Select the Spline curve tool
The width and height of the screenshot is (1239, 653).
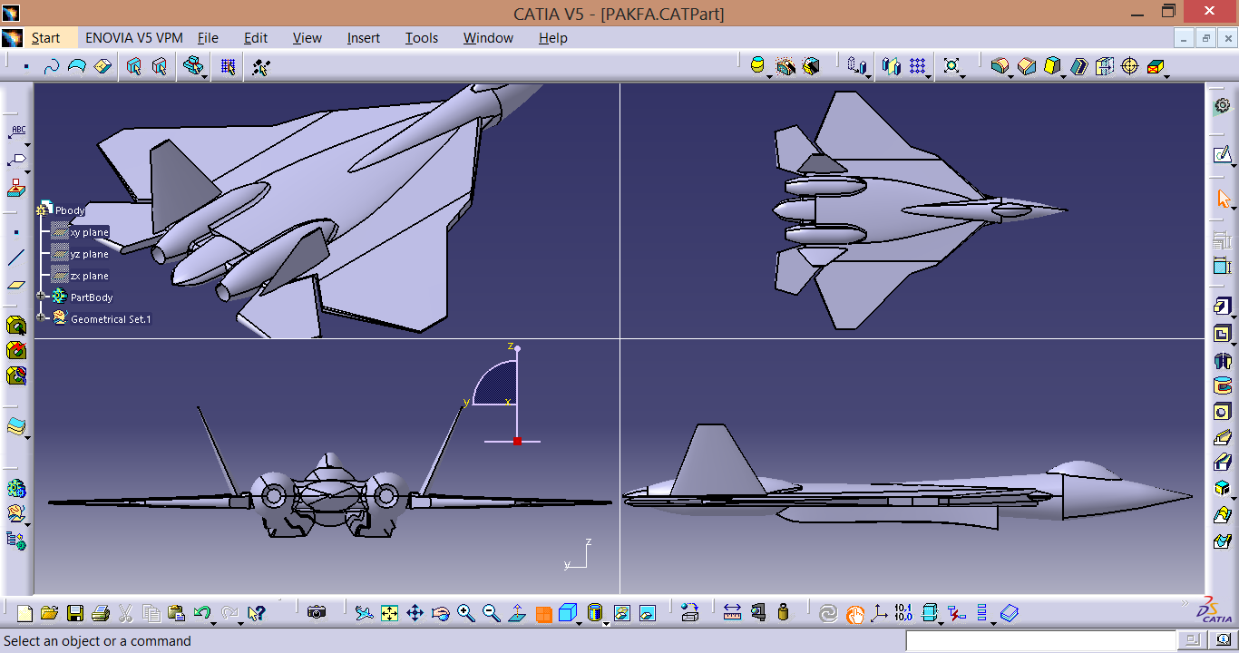(52, 66)
